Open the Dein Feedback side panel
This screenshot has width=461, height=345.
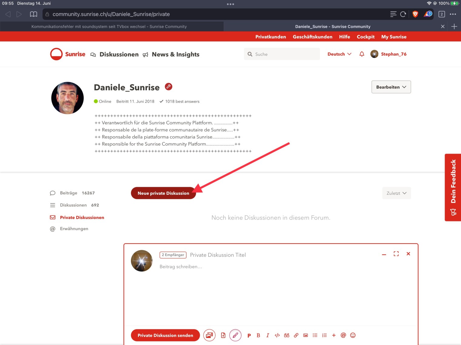[x=453, y=187]
